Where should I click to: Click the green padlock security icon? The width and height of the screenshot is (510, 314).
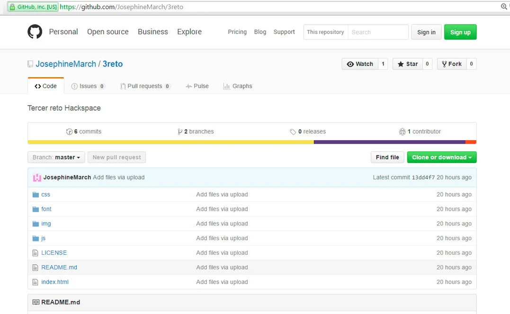(12, 7)
